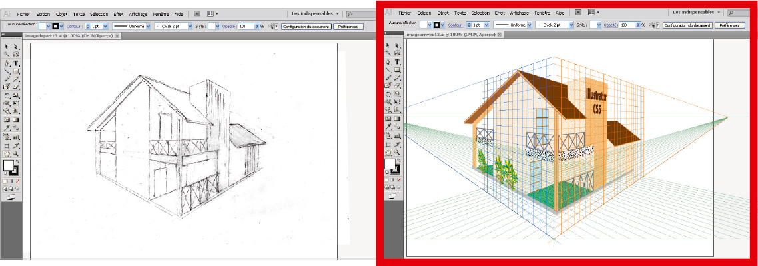Screen dimensions: 758x266
Task: Open the Affichage menu in right window
Action: pos(519,13)
